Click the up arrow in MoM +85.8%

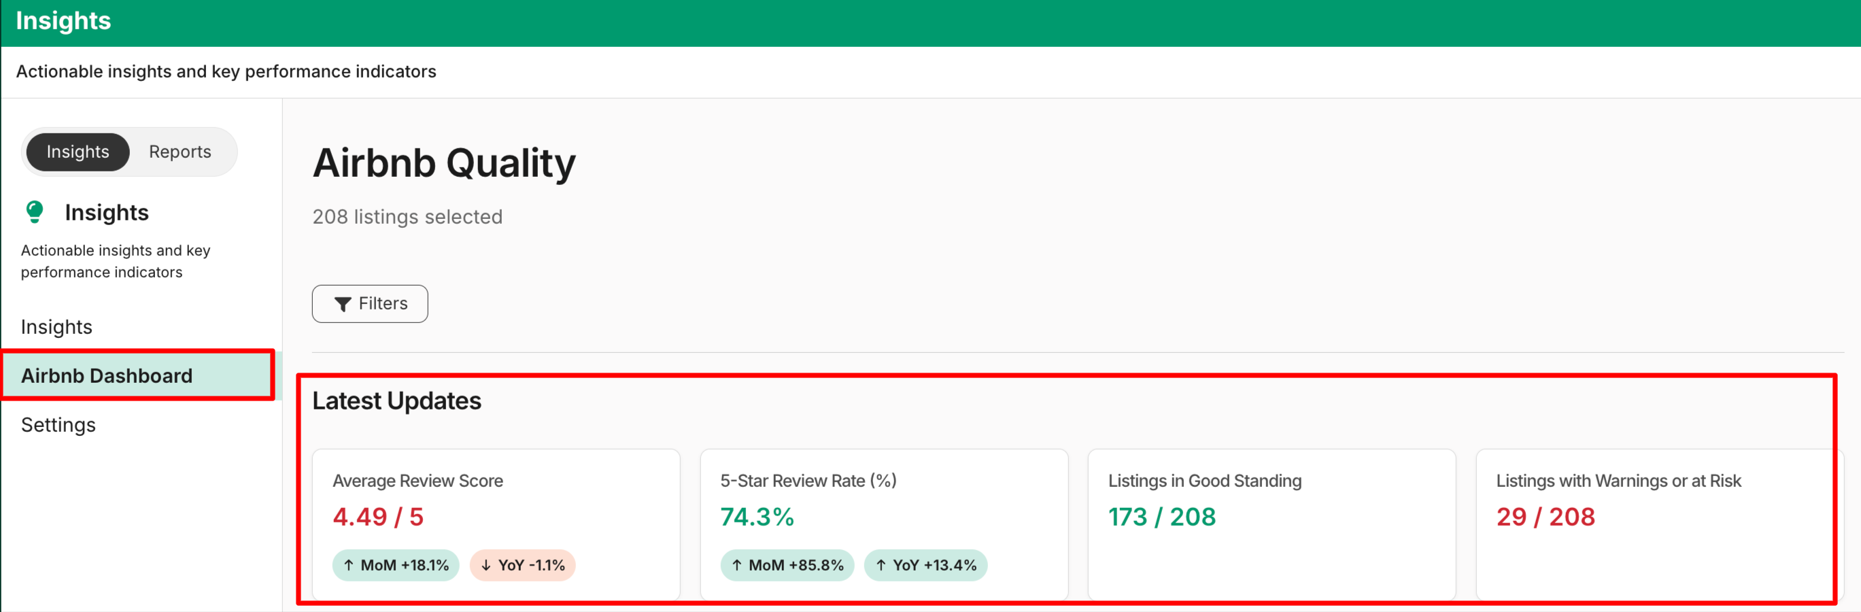(x=737, y=565)
